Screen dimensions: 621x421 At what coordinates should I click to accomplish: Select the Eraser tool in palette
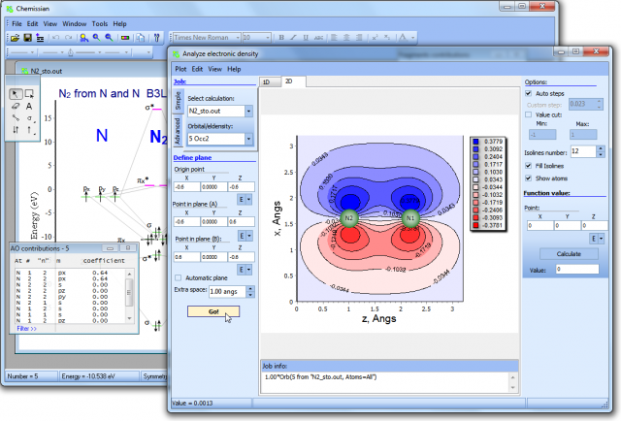point(16,106)
